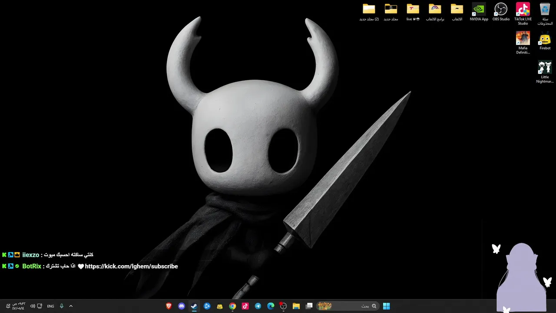Open the Windows Start menu
Image resolution: width=556 pixels, height=313 pixels.
tap(386, 306)
